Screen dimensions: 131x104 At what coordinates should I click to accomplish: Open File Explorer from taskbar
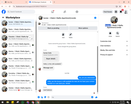[8, 102]
